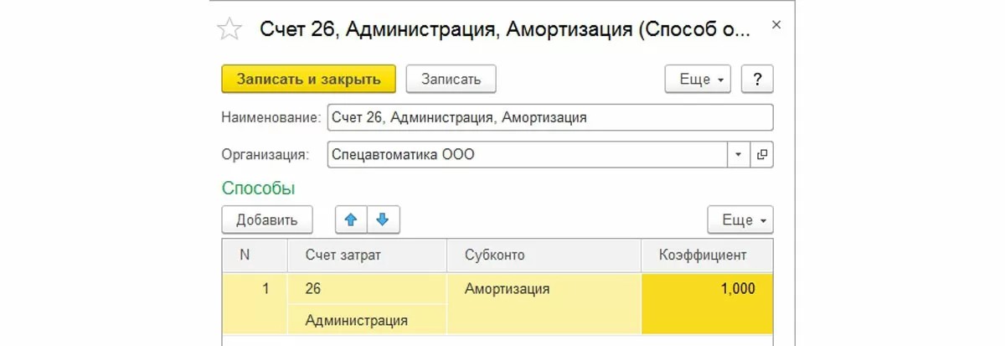The height and width of the screenshot is (346, 1005).
Task: Click the Записать button
Action: [x=451, y=80]
